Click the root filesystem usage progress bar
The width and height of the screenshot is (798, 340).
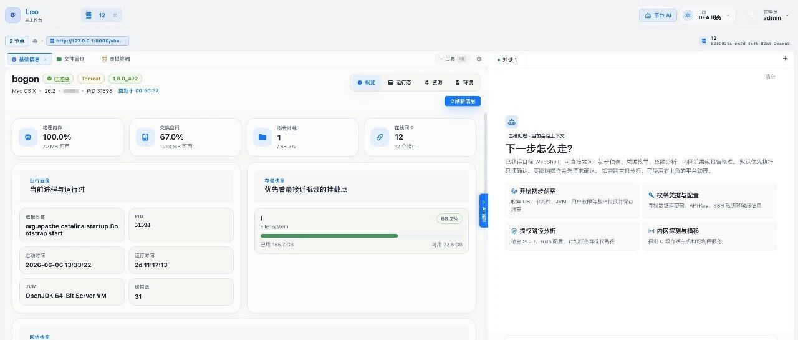(x=362, y=236)
